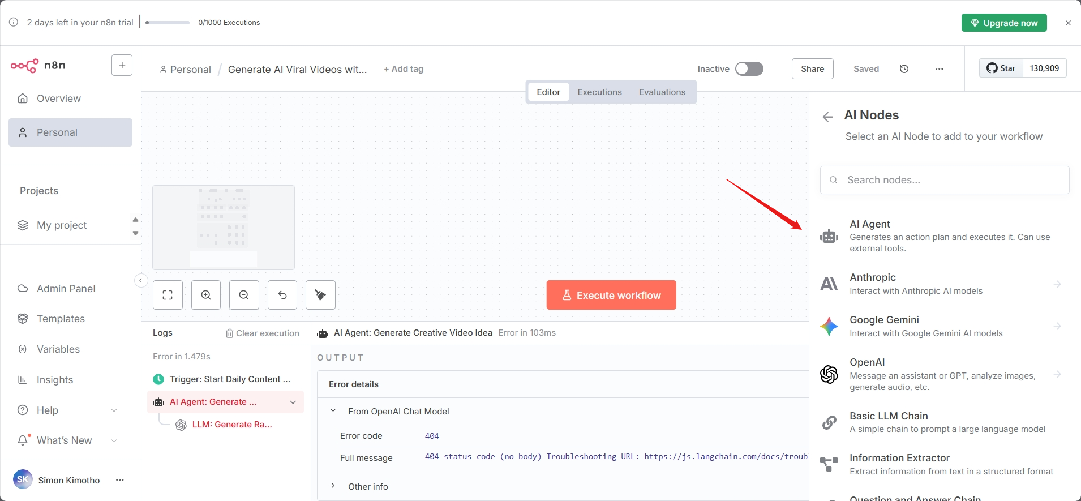Click the trial info icon

(x=14, y=22)
